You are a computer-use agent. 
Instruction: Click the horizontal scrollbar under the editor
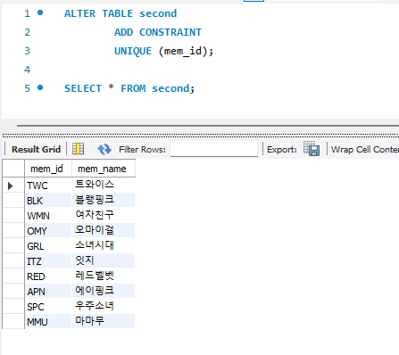tap(208, 126)
